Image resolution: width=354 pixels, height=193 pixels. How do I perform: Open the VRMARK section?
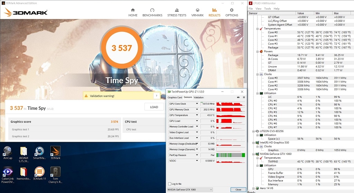point(197,12)
